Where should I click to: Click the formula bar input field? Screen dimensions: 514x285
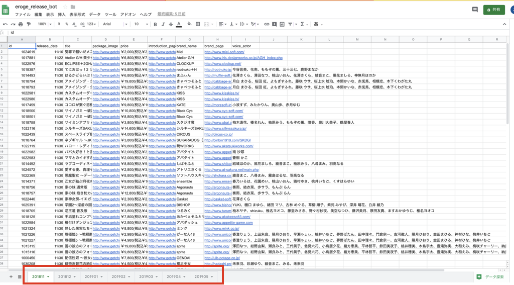click(251, 33)
